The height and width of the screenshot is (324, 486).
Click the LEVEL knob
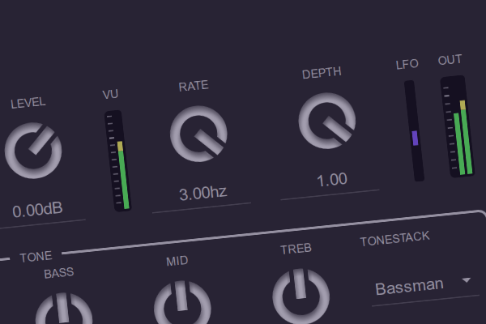coord(33,151)
